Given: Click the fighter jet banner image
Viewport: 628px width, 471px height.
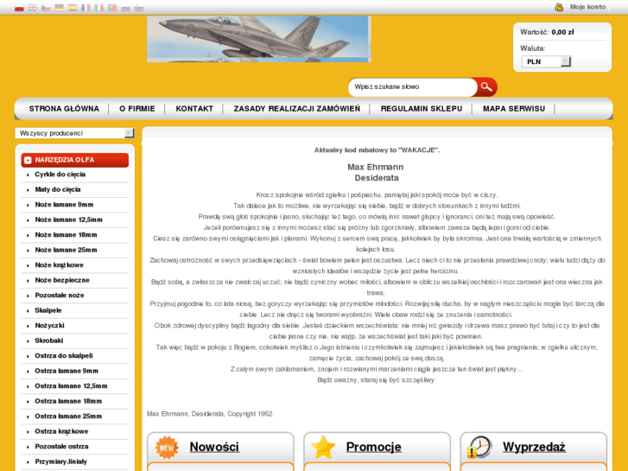Looking at the screenshot, I should (259, 39).
